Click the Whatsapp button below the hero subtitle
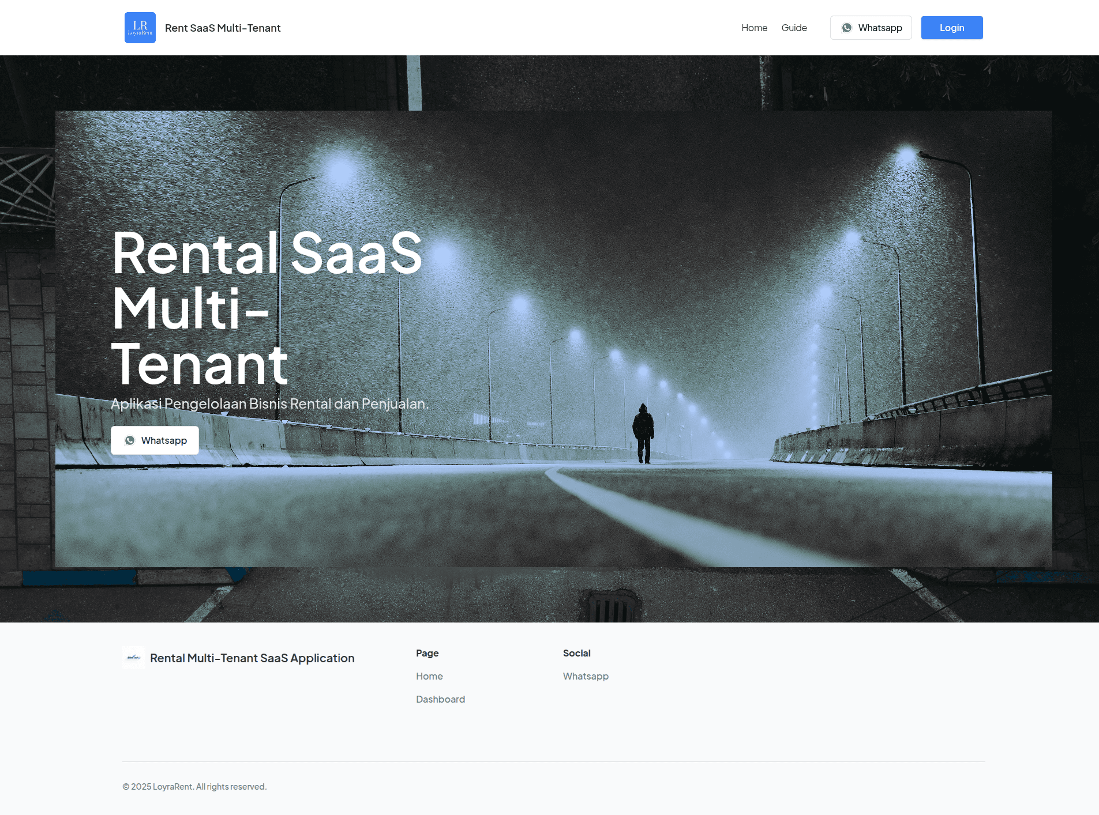 tap(154, 440)
